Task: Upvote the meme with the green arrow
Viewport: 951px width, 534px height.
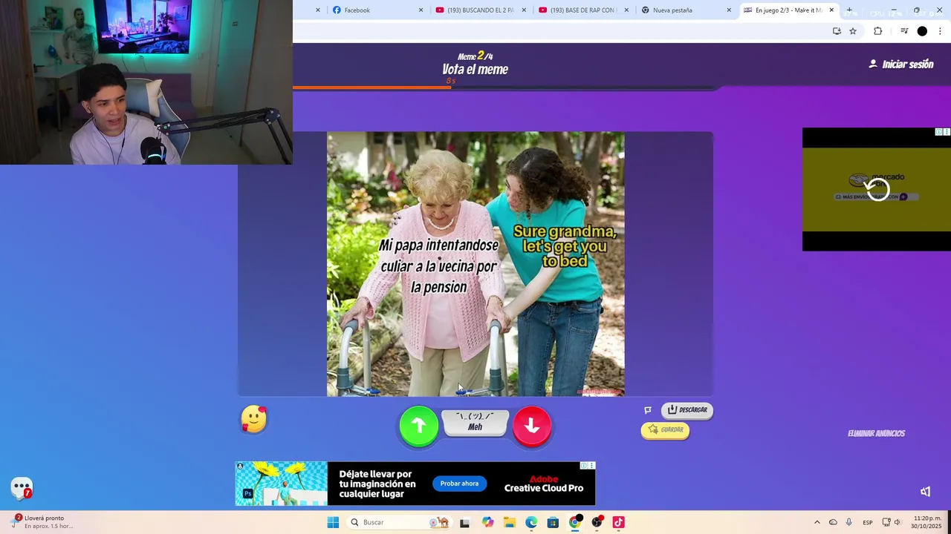Action: [x=419, y=426]
